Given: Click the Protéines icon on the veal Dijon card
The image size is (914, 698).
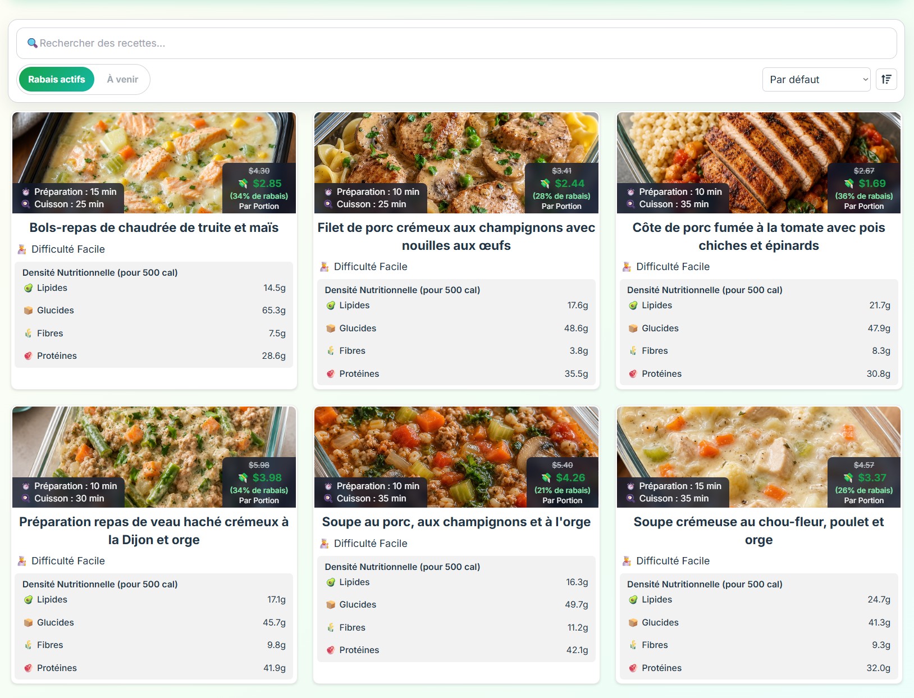Looking at the screenshot, I should click(x=28, y=668).
